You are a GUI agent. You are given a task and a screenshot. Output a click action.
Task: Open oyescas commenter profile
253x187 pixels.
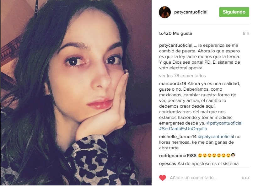click(168, 163)
